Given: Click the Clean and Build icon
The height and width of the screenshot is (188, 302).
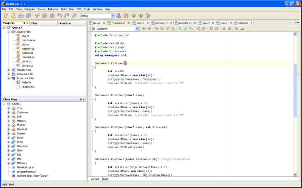Looking at the screenshot, I should coord(126,16).
